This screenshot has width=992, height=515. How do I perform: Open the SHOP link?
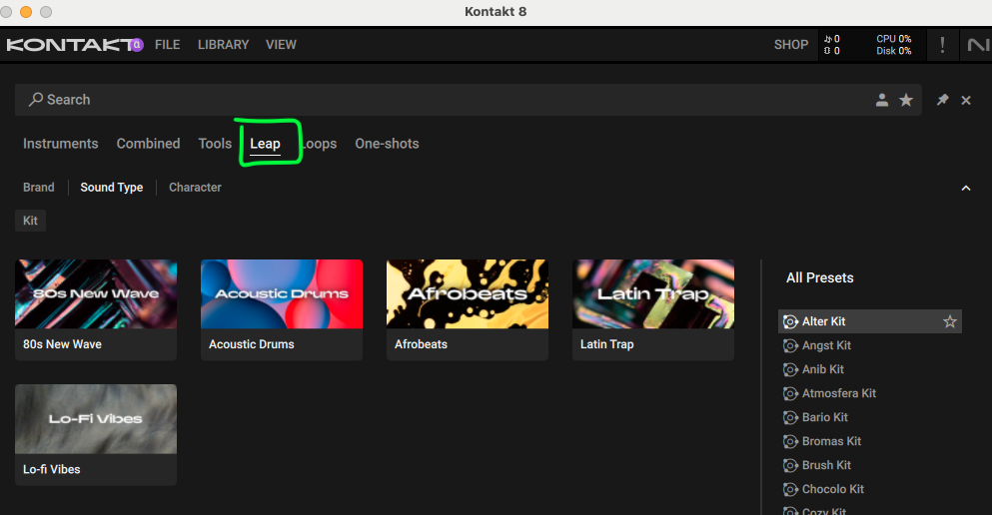pos(791,45)
